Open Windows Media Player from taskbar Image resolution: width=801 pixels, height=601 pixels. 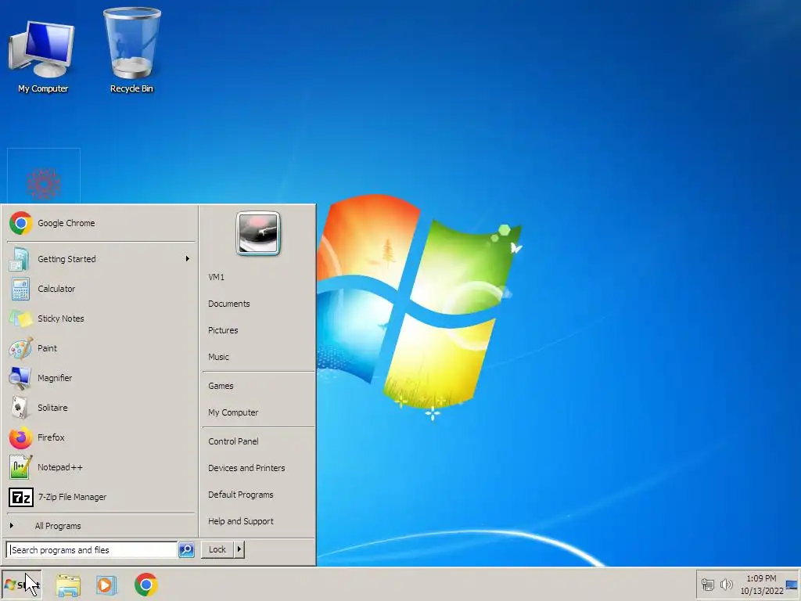106,585
